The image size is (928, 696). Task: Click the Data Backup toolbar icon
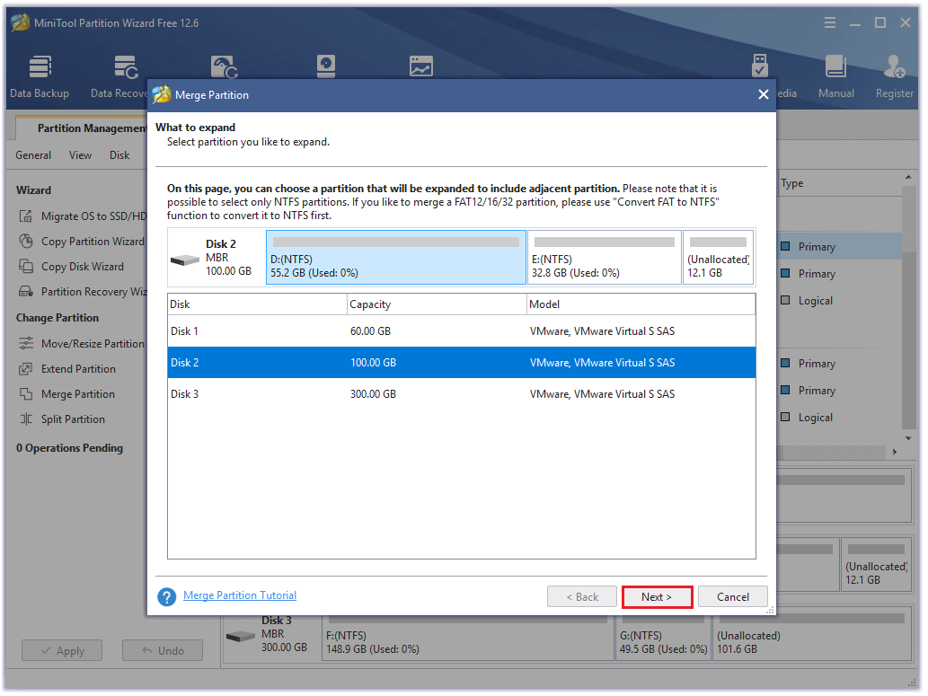pyautogui.click(x=40, y=69)
